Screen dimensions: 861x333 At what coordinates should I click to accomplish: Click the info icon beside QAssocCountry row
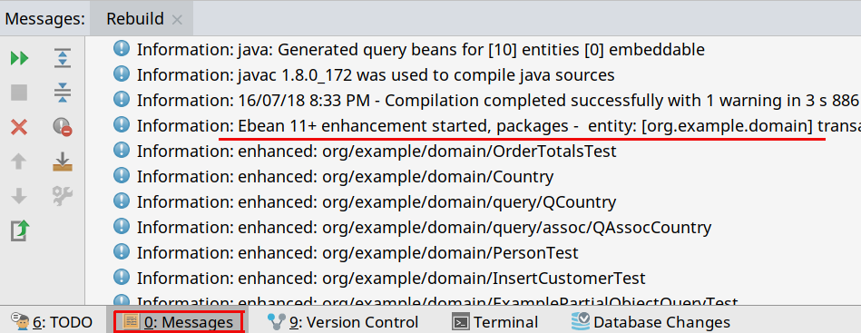click(121, 226)
